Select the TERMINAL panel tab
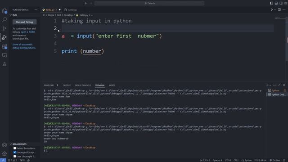Image resolution: width=288 pixels, height=162 pixels. [x=100, y=85]
